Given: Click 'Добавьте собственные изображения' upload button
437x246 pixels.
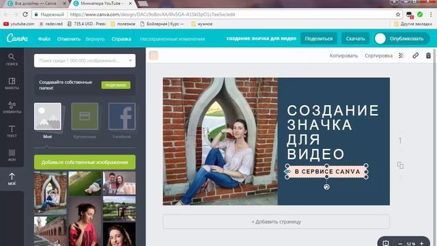Looking at the screenshot, I should point(85,162).
